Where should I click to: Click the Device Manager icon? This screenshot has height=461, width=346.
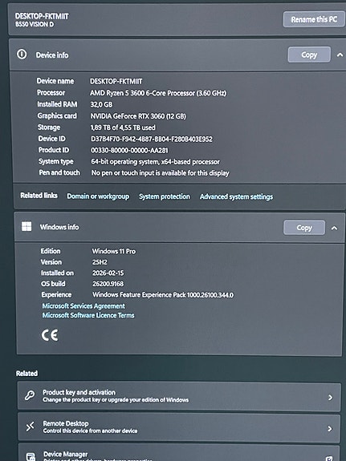[31, 456]
